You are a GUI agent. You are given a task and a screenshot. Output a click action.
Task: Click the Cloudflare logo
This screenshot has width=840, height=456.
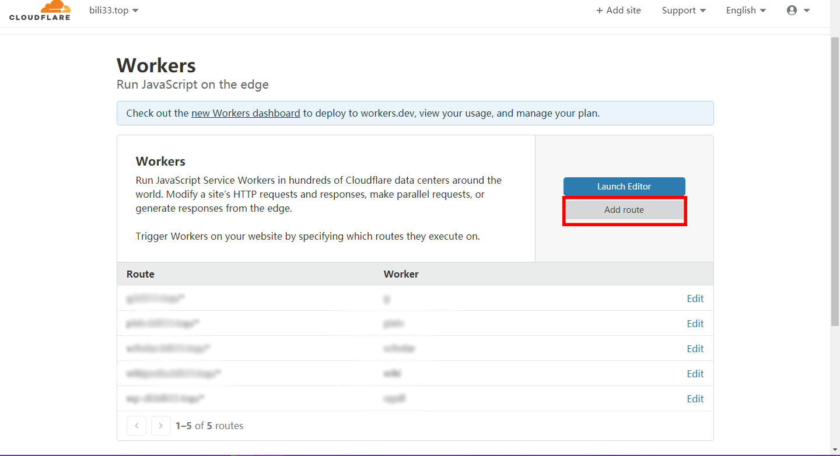pyautogui.click(x=40, y=10)
